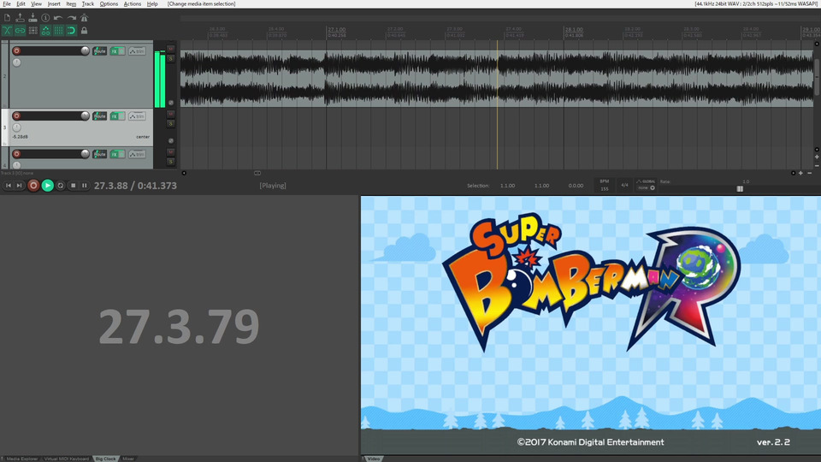The height and width of the screenshot is (462, 821).
Task: Click the Save project icon
Action: 32,18
